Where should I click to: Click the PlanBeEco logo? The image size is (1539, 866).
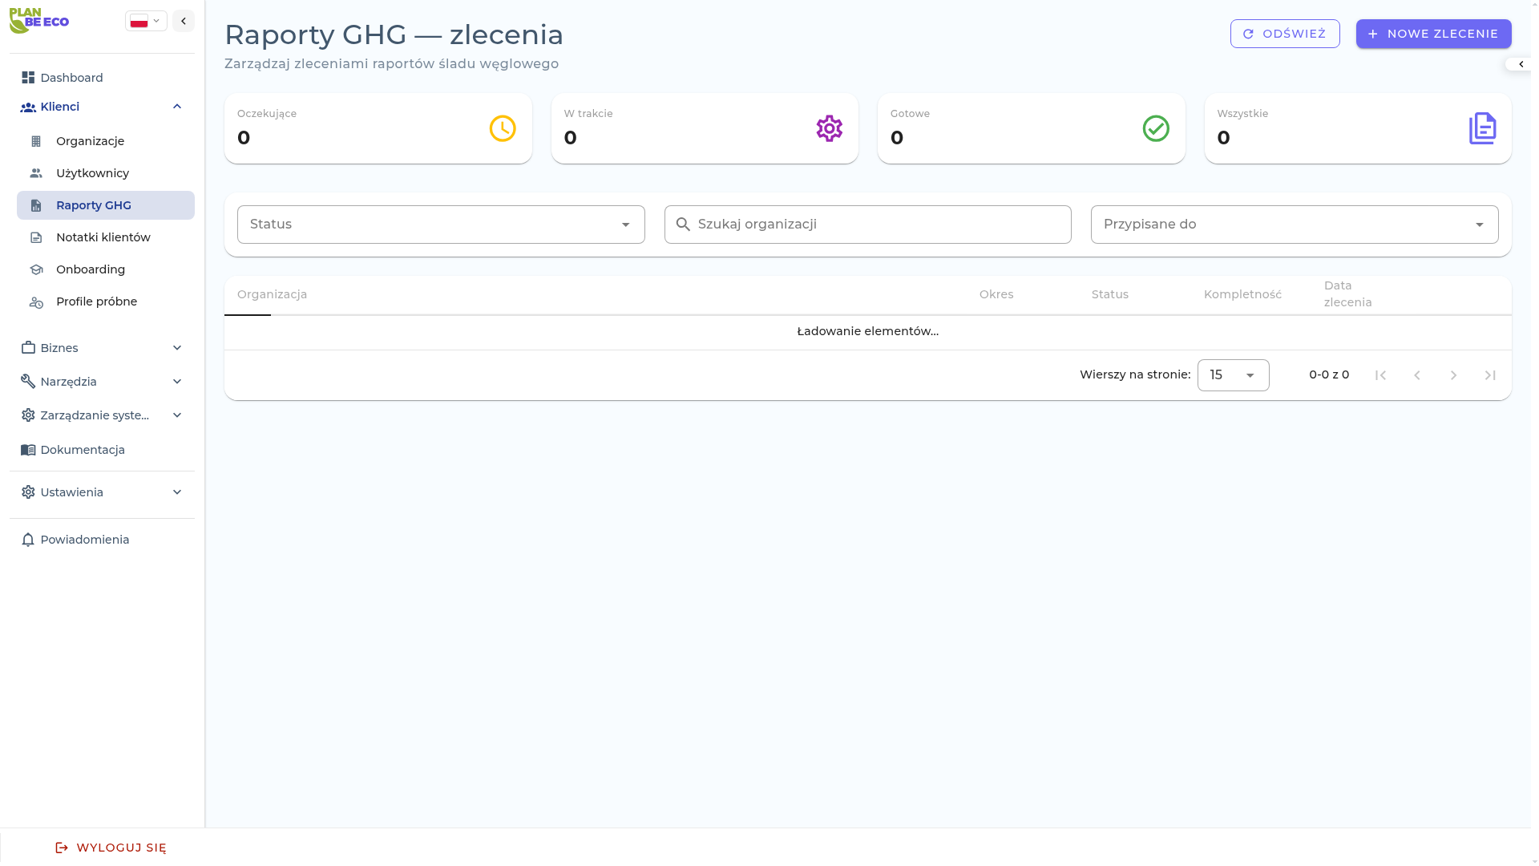pos(38,21)
